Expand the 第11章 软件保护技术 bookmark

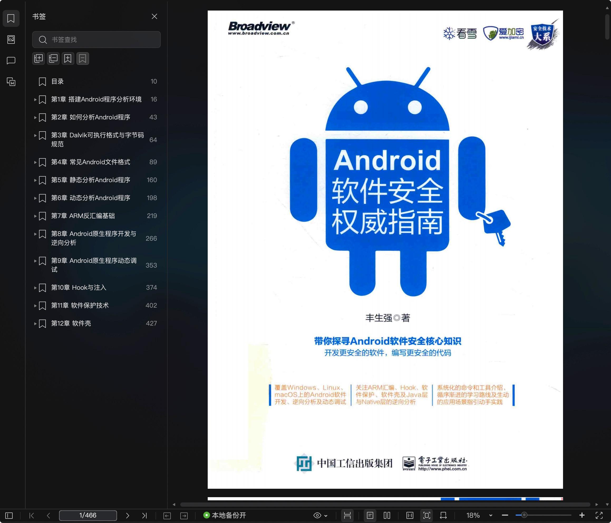(x=35, y=306)
